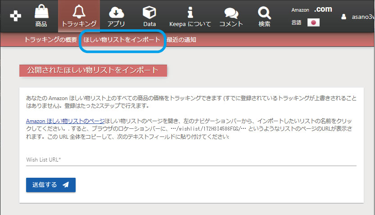Open the コメント speech bubbles icon
This screenshot has height=215, width=375.
point(231,13)
